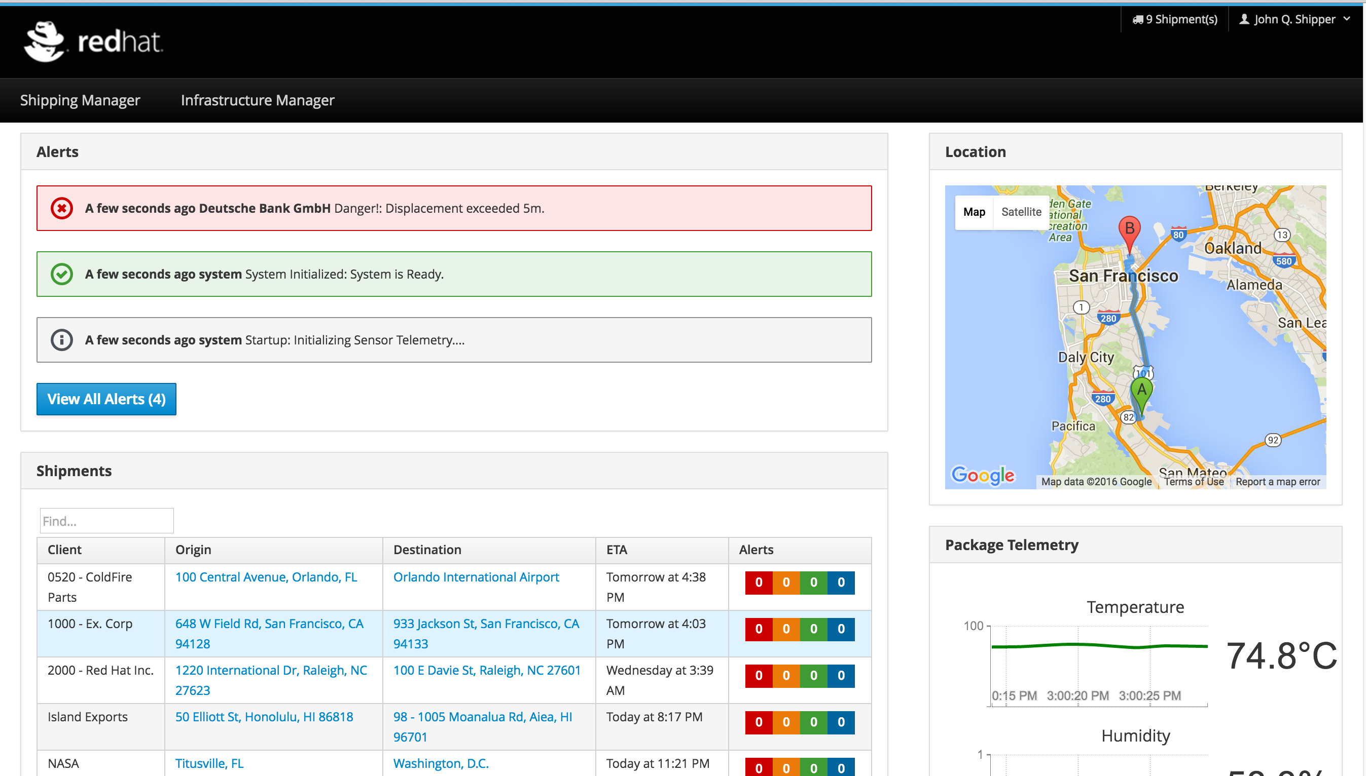Click the Report a map error link
1366x776 pixels.
pyautogui.click(x=1277, y=482)
